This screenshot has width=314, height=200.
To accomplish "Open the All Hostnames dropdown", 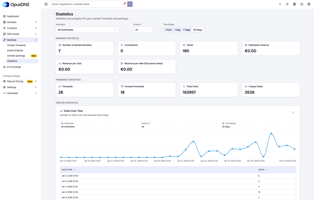I will tap(87, 30).
